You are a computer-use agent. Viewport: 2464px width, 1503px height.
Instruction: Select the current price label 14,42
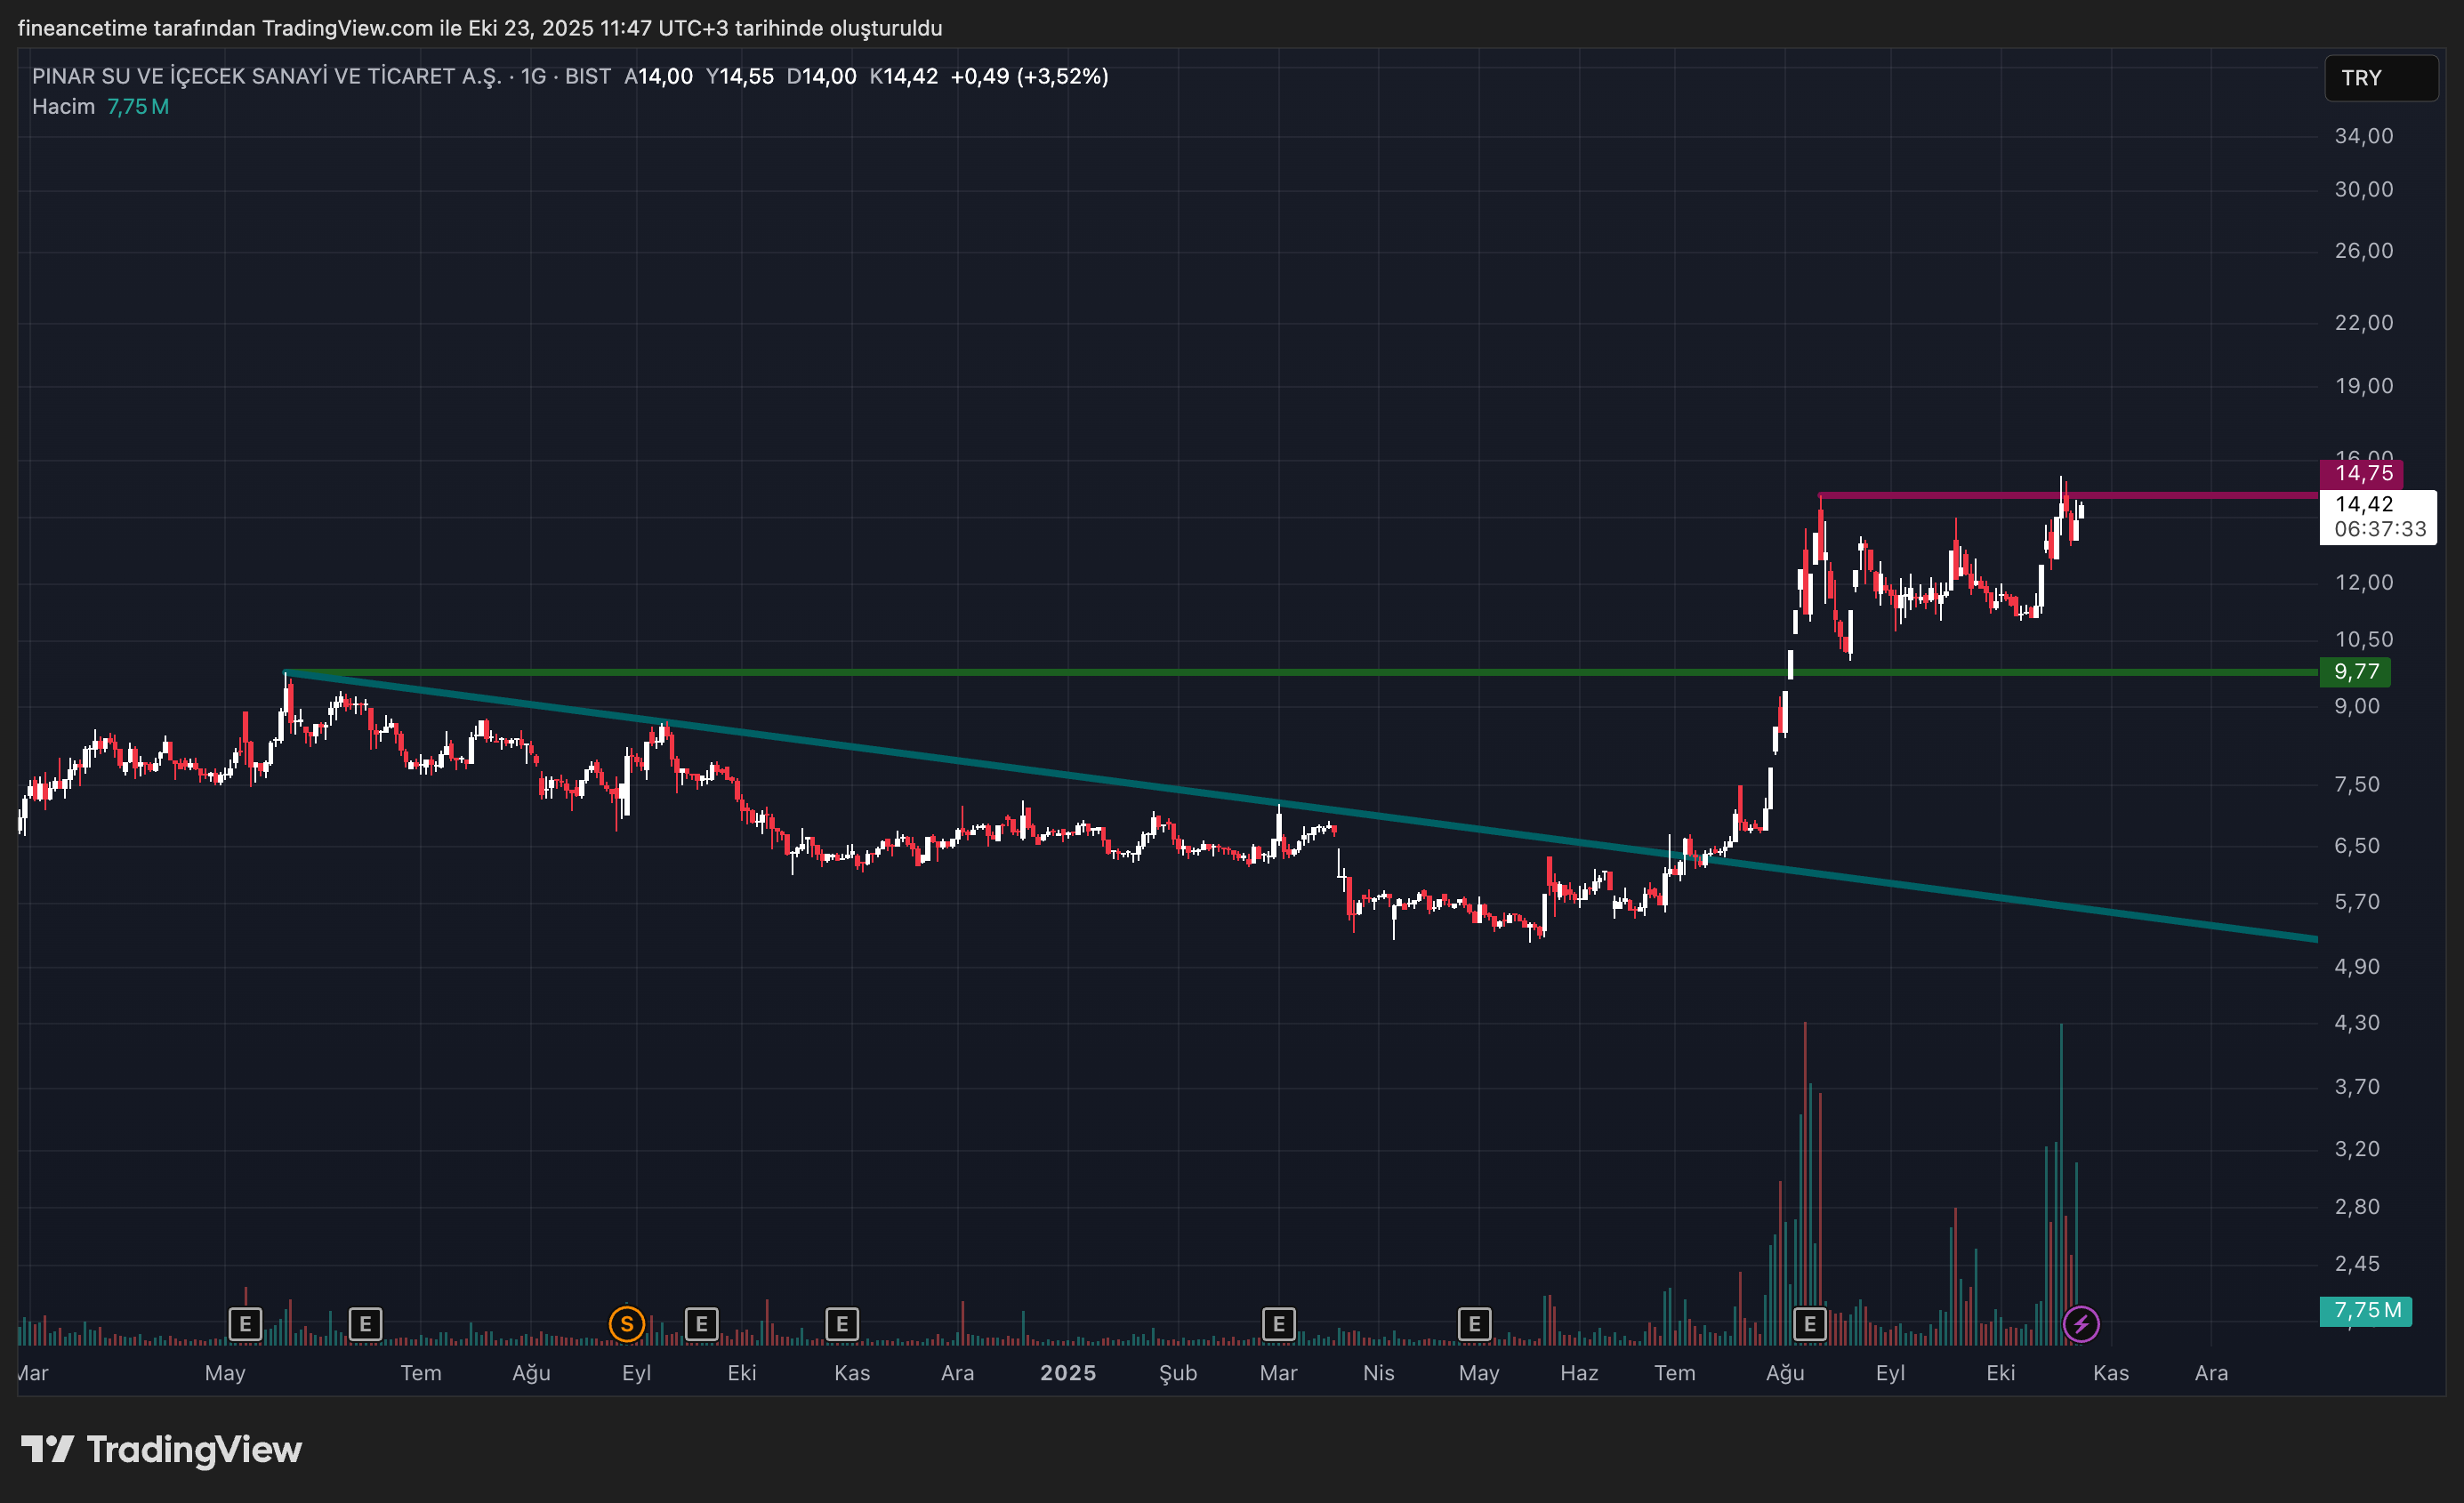2364,504
